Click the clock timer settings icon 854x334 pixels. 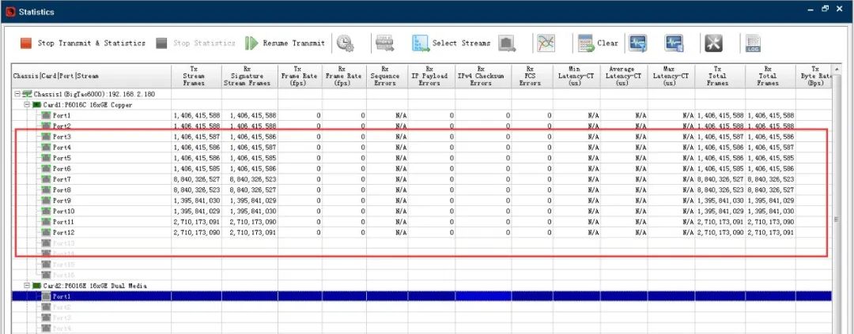click(345, 43)
